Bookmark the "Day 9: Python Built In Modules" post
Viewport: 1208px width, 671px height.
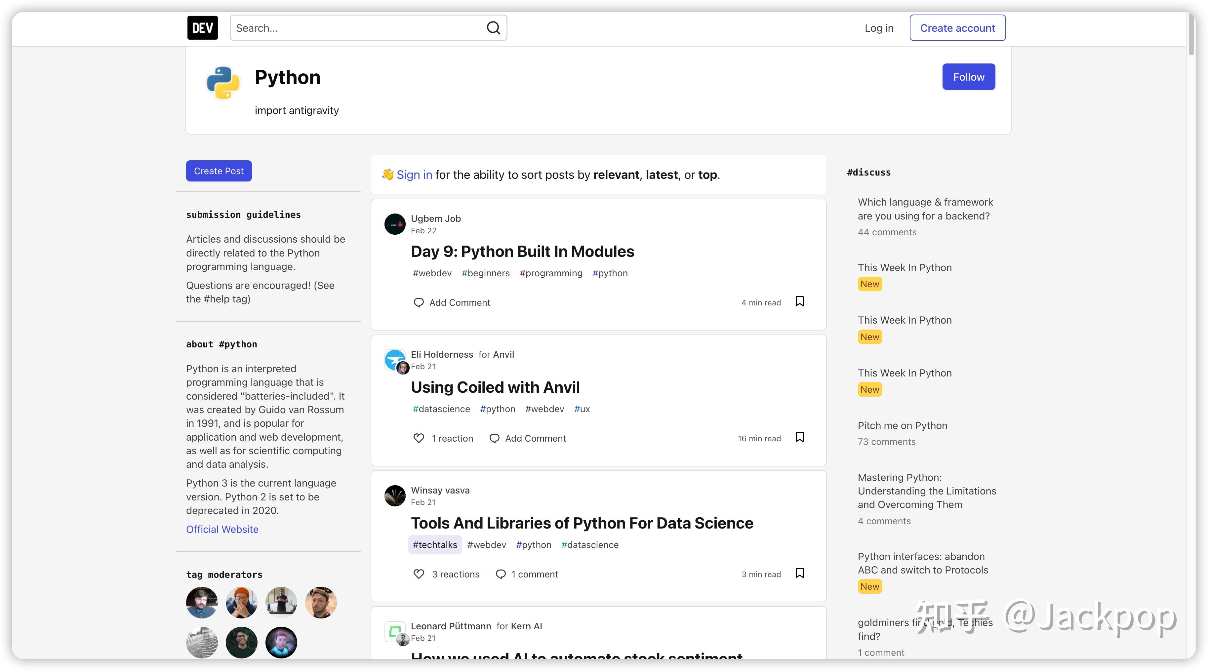click(800, 301)
